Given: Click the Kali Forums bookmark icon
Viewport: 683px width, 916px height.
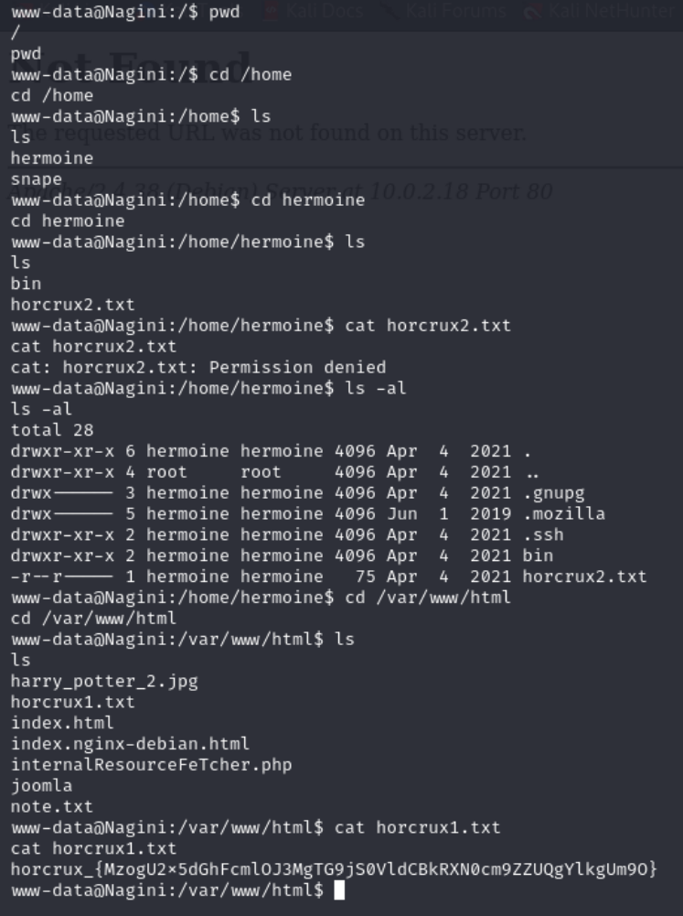Looking at the screenshot, I should coord(388,10).
